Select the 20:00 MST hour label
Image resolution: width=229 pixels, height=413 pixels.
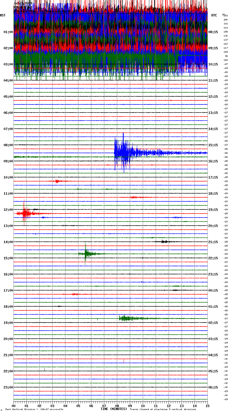(8, 339)
